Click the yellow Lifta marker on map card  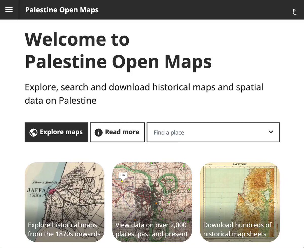tap(122, 181)
